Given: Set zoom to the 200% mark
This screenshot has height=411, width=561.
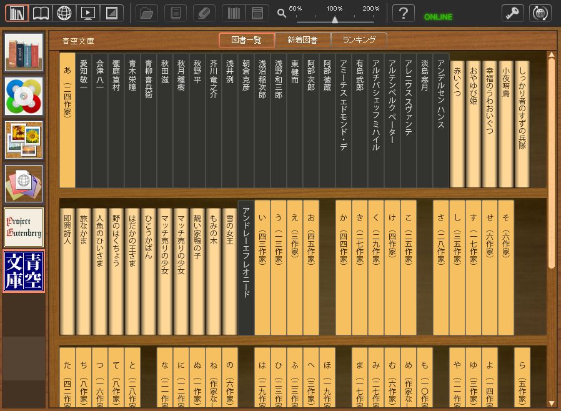Looking at the screenshot, I should click(371, 9).
